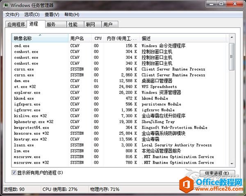The height and width of the screenshot is (196, 246).
Task: Open the 文件(F) menu
Action: [12, 15]
